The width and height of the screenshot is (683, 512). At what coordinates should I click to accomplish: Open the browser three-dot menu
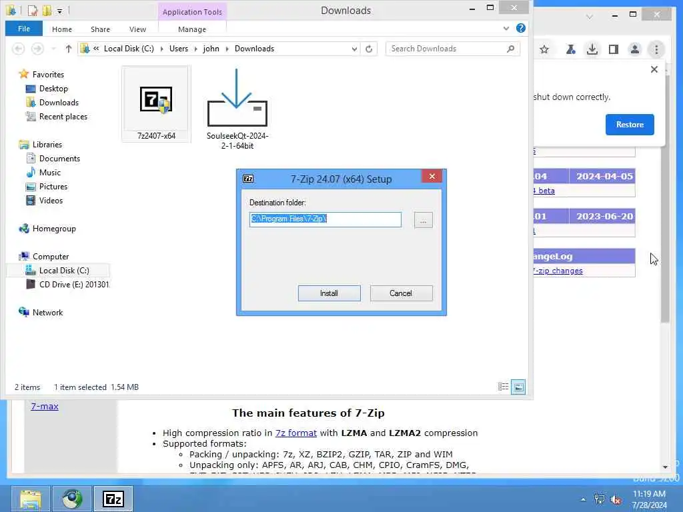(x=656, y=49)
